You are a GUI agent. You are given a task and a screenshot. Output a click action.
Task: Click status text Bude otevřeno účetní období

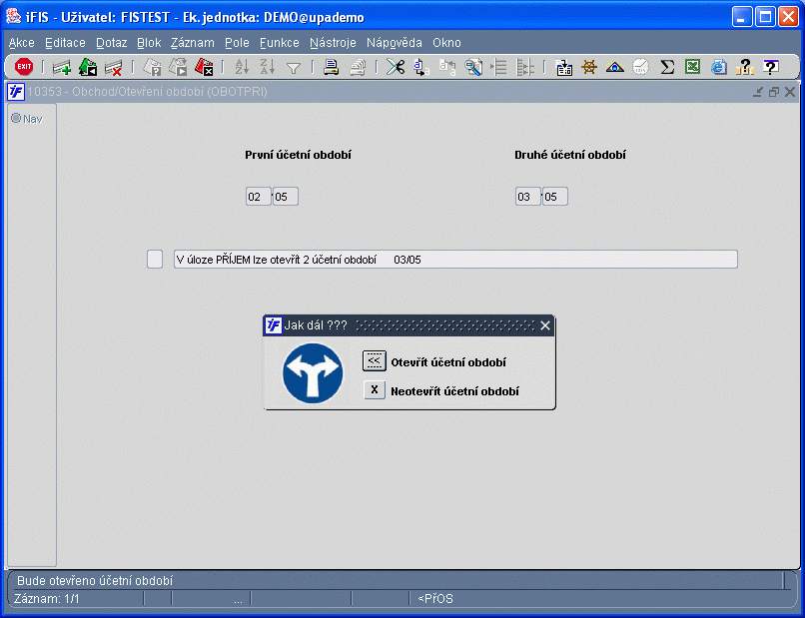(95, 580)
